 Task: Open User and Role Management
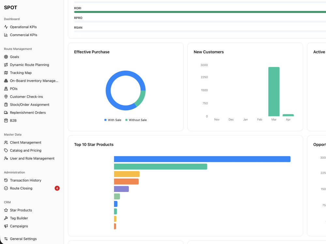32,158
